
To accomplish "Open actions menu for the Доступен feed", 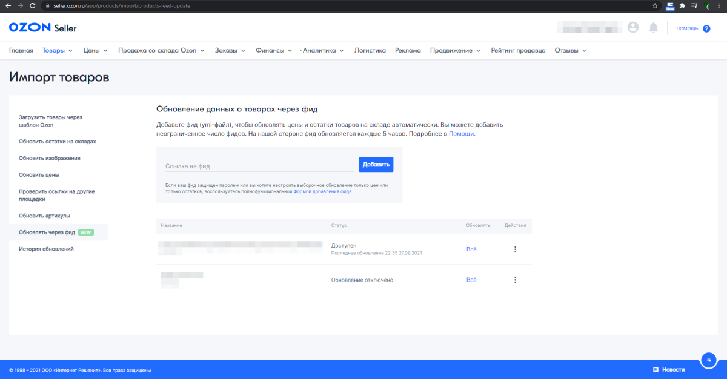I will 515,249.
